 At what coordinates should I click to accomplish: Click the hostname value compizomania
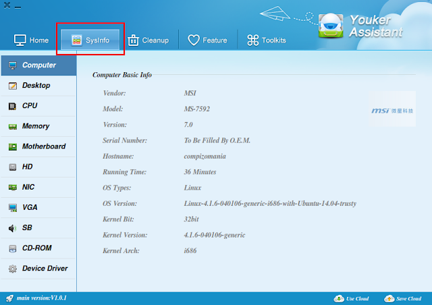(x=205, y=157)
